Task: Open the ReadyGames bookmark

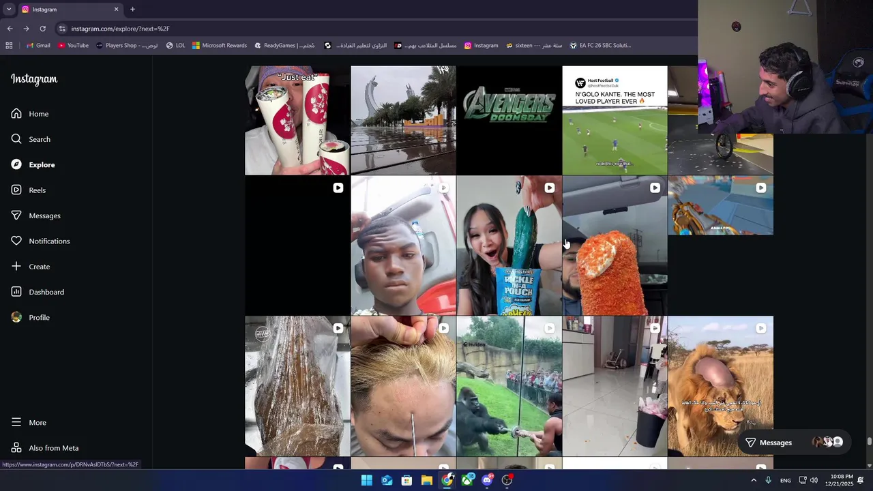Action: (x=284, y=46)
